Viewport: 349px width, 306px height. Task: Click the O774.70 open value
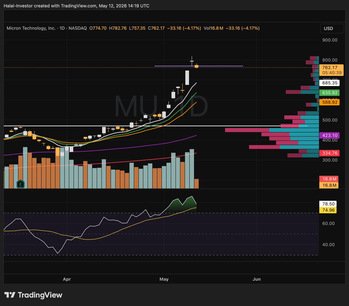(x=98, y=28)
